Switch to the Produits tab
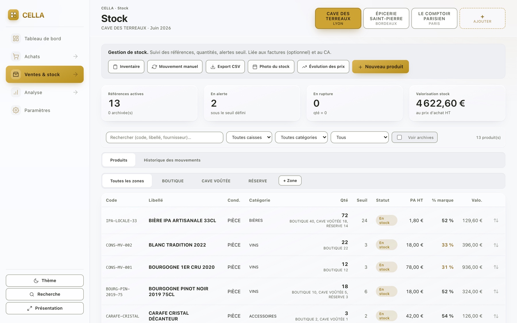The width and height of the screenshot is (517, 323). (119, 160)
